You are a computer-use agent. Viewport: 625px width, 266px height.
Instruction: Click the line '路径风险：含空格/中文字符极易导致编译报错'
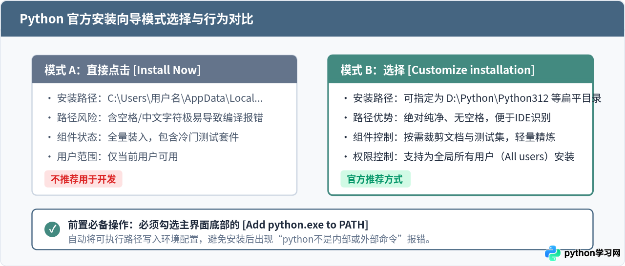tap(161, 118)
